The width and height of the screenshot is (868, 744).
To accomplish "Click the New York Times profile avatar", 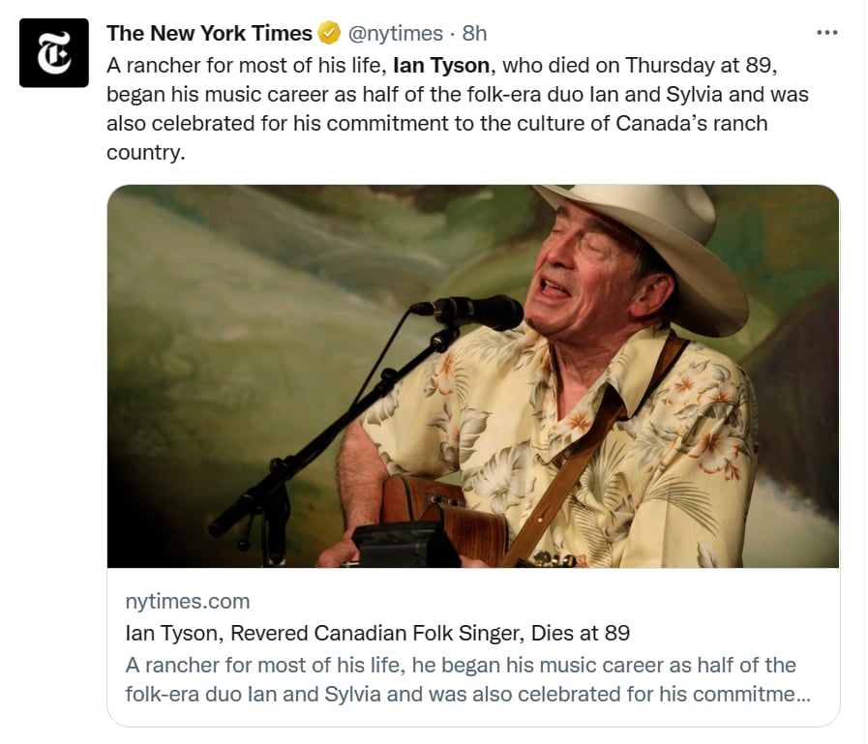I will tap(53, 52).
